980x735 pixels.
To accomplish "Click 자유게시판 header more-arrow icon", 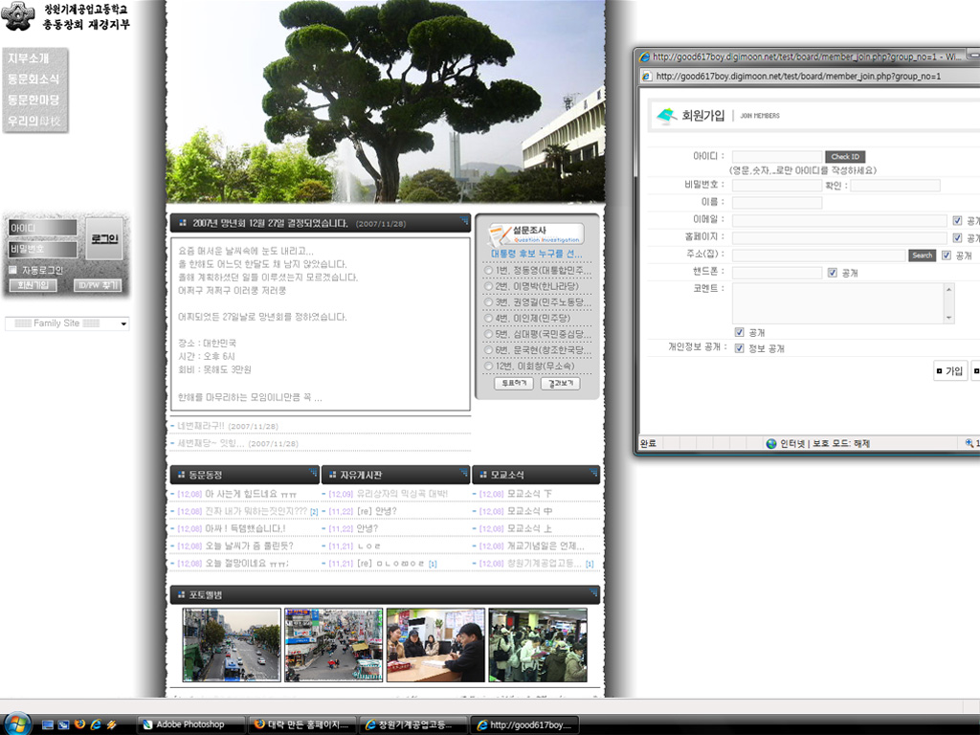I will (464, 472).
